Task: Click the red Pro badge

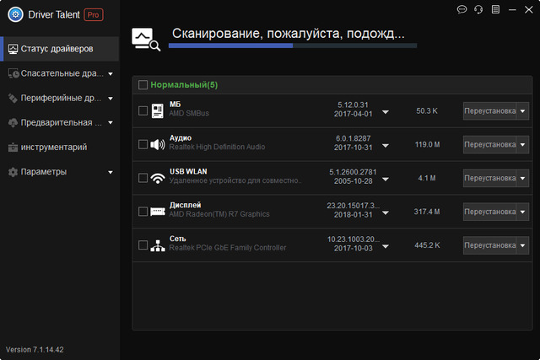Action: 94,14
